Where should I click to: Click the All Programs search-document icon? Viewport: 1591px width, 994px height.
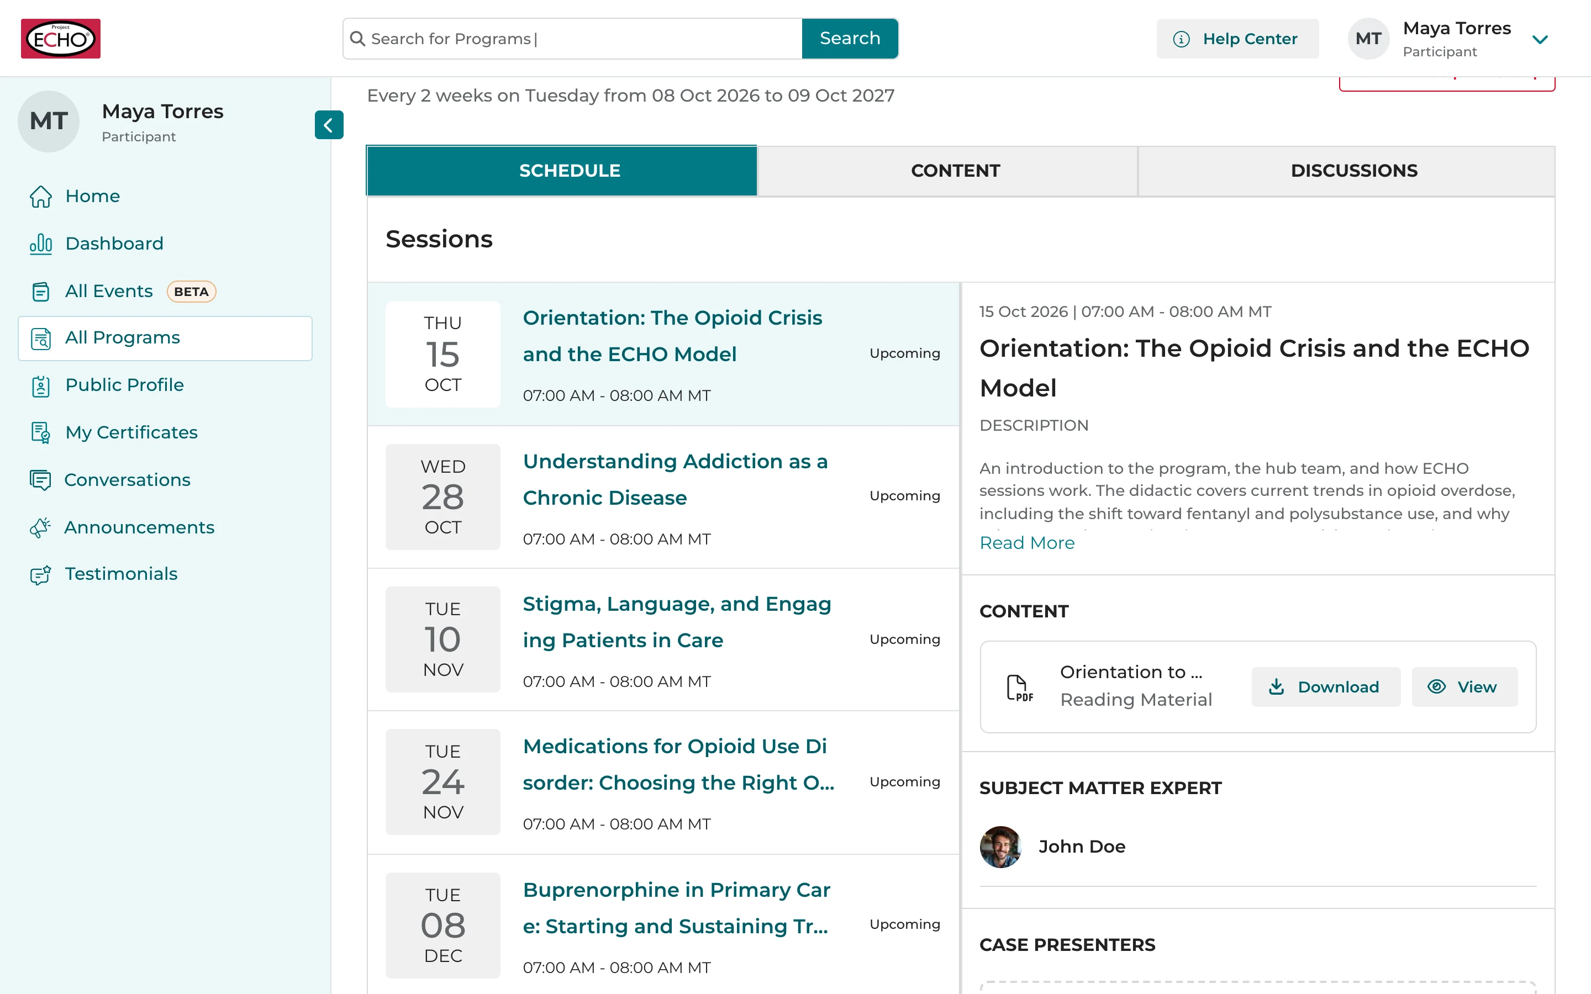[x=41, y=338]
